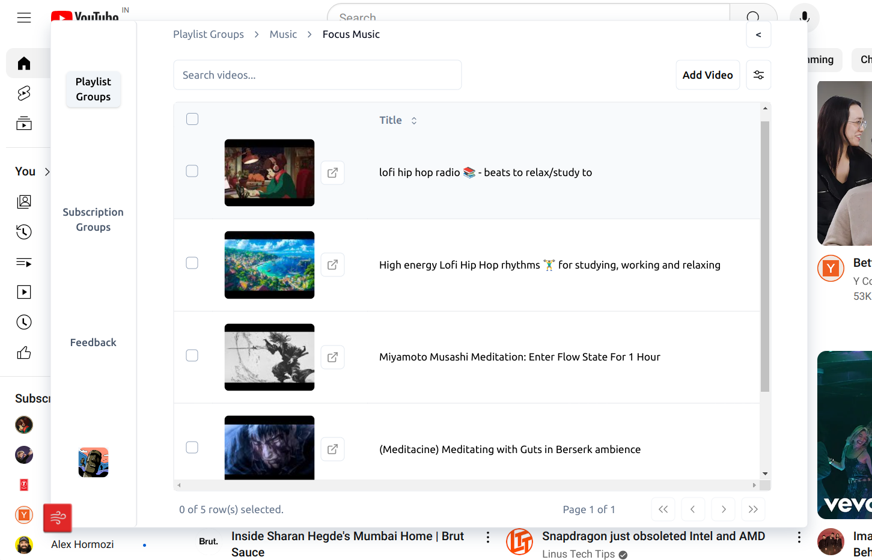Click scroll-down arrow of table scrollbar

click(765, 473)
